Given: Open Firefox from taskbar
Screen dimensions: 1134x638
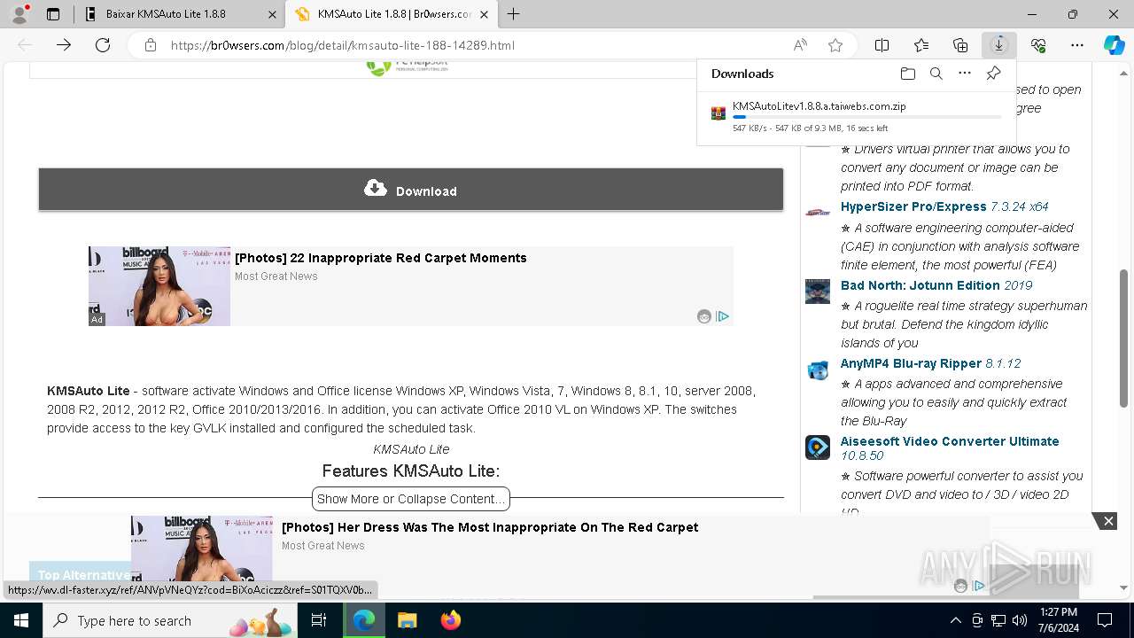Looking at the screenshot, I should click(x=451, y=620).
